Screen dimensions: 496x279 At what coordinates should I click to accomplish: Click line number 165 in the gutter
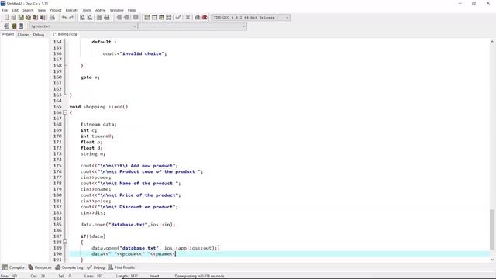(57, 107)
